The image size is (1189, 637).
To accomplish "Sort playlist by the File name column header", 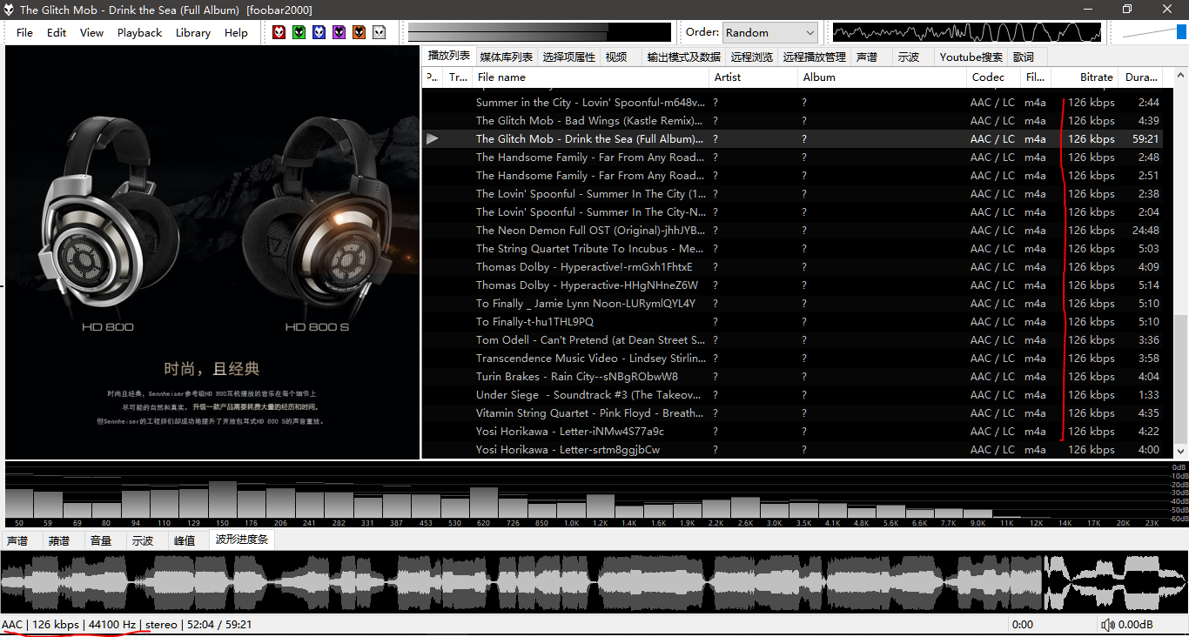I will [501, 77].
